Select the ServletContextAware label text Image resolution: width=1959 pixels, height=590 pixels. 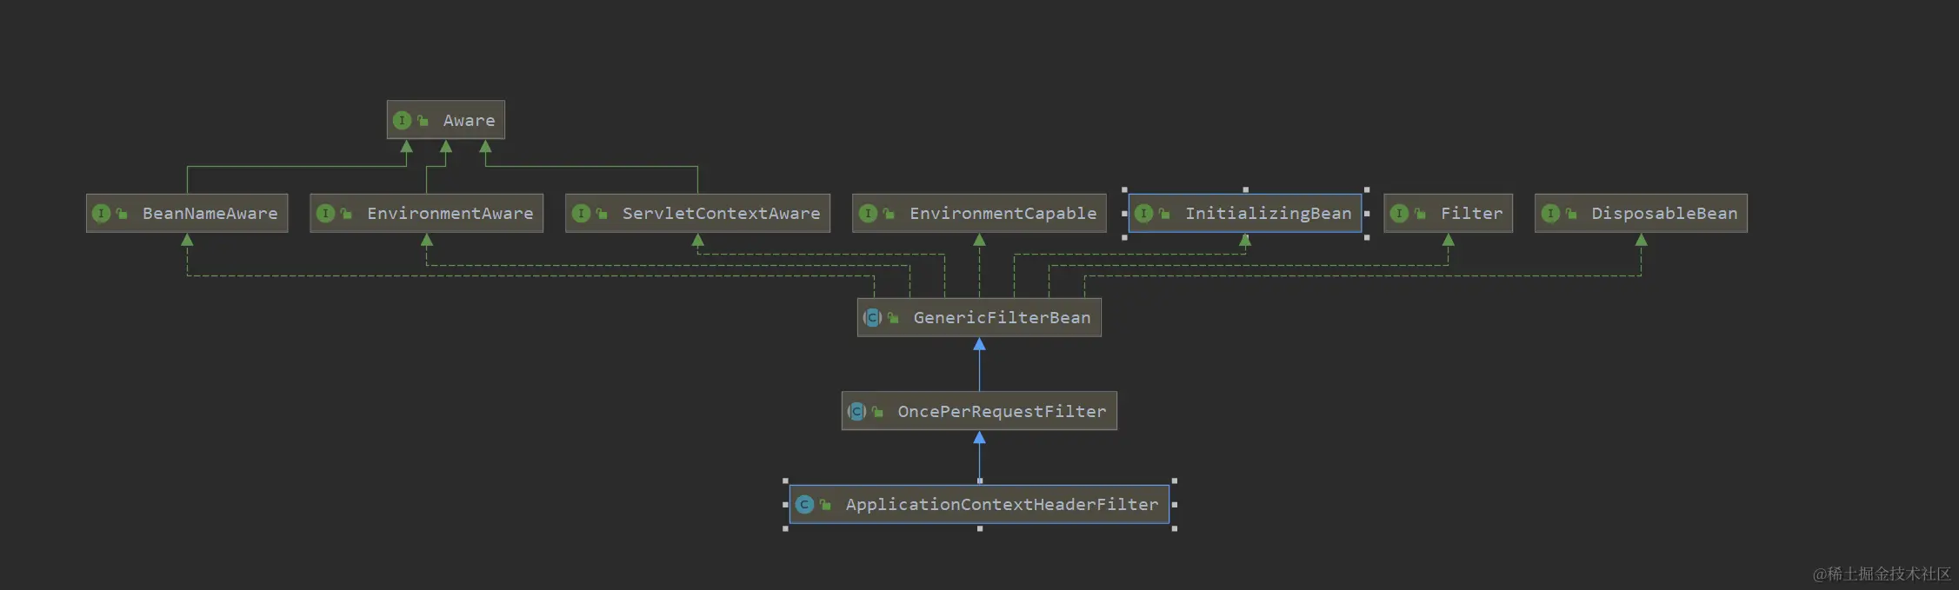tap(721, 213)
